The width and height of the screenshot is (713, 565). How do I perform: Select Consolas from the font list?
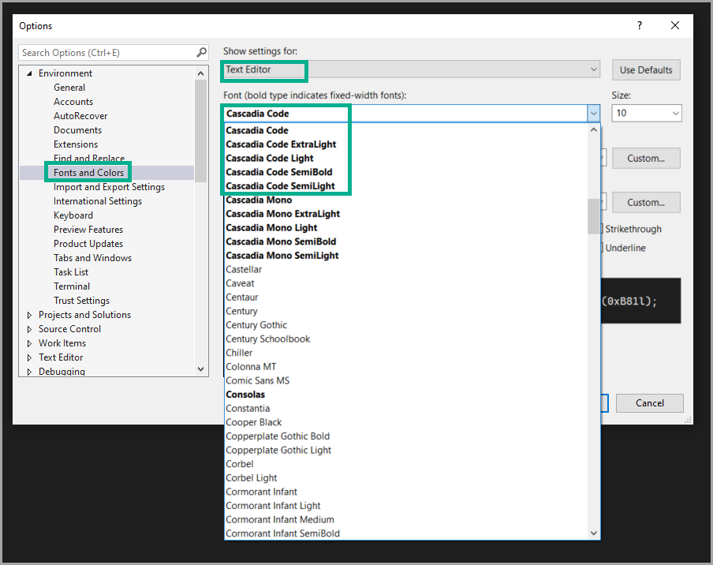click(245, 394)
